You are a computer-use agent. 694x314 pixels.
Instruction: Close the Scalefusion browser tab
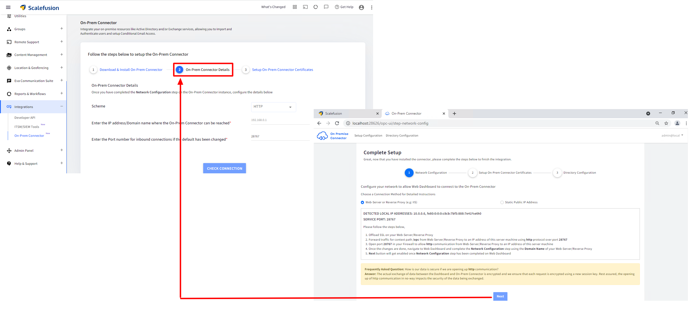tap(378, 114)
